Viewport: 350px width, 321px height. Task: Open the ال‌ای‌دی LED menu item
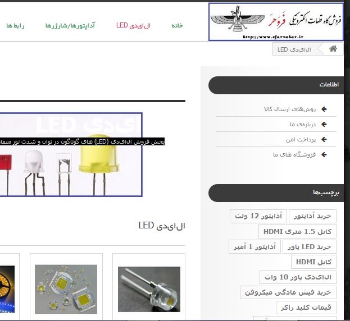[x=133, y=25]
